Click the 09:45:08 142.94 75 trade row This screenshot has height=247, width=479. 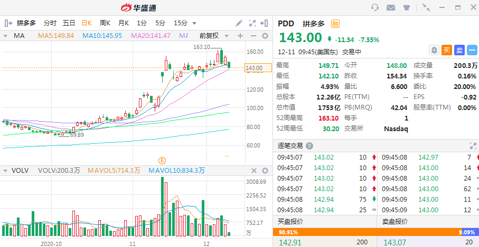coord(325,200)
